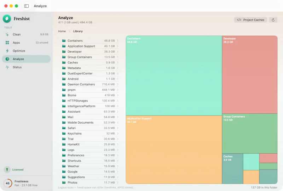Click the 'Fair · 23.1 GB free' text

point(26,185)
